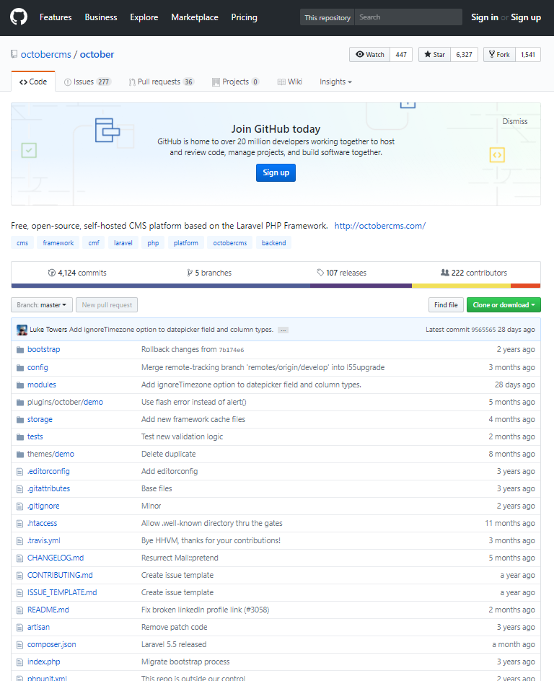The width and height of the screenshot is (554, 681).
Task: Open Pricing in top navigation
Action: [244, 17]
